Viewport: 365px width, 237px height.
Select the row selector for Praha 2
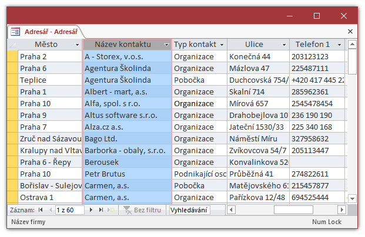click(12, 56)
